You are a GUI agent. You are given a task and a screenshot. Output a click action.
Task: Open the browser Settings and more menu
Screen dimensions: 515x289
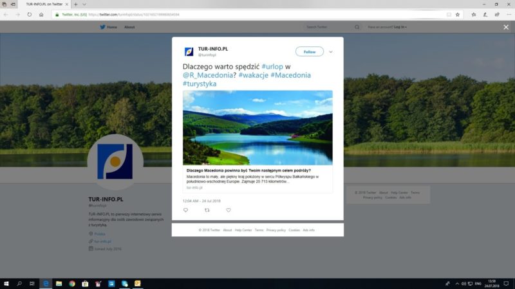click(509, 14)
